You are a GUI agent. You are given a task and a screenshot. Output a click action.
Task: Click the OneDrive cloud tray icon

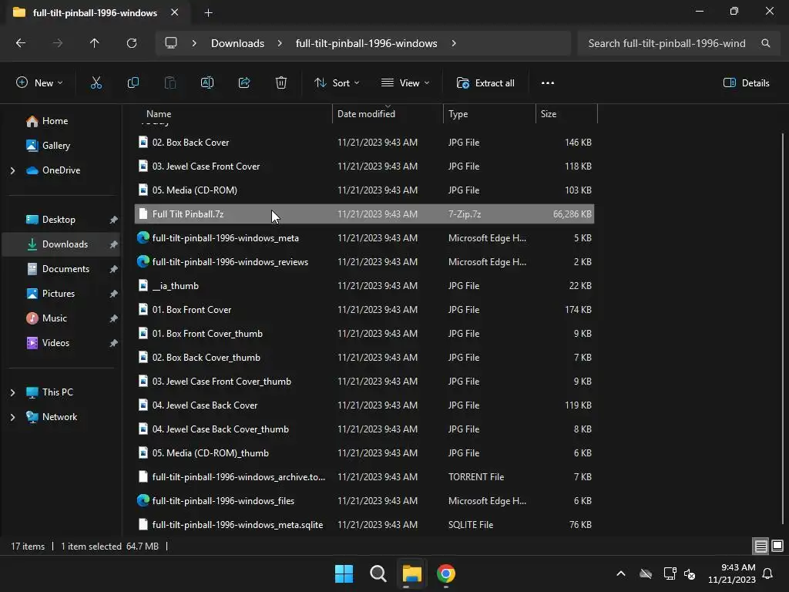click(646, 573)
